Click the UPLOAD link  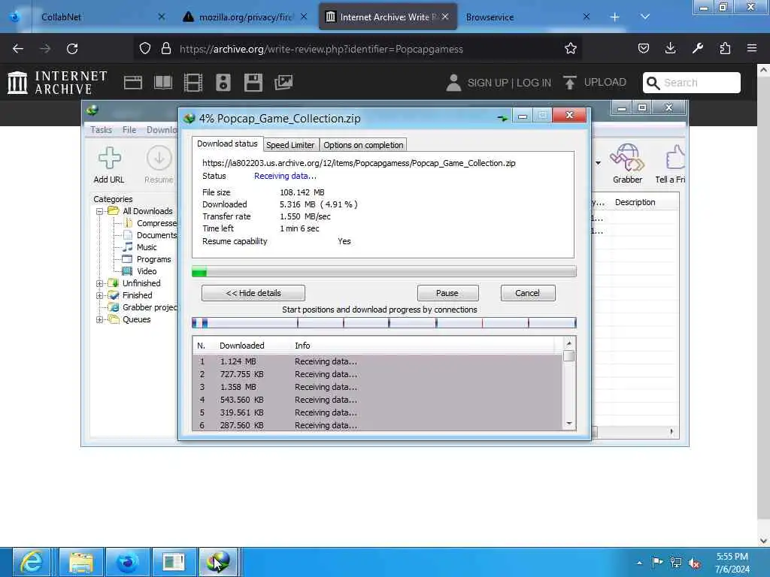tap(605, 82)
